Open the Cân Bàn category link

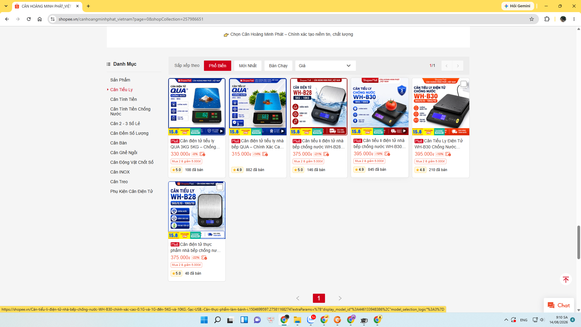pyautogui.click(x=118, y=143)
